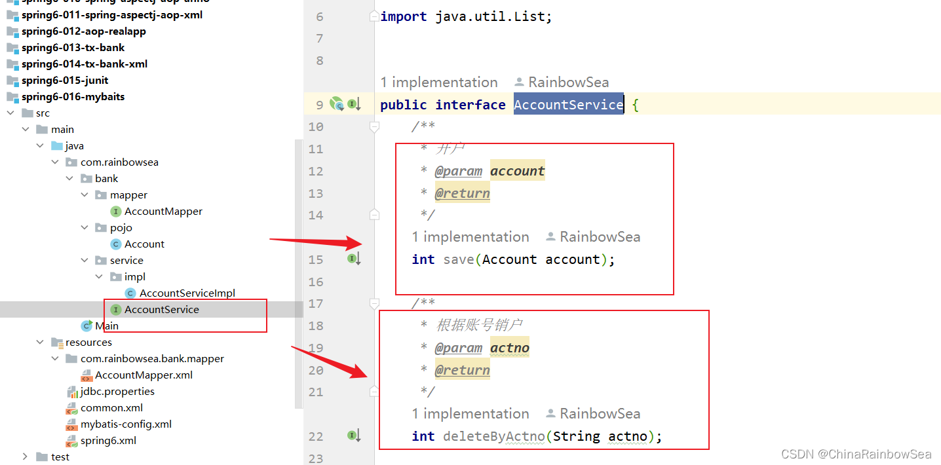Collapse the mapper package node
This screenshot has height=465, width=941.
pos(85,195)
